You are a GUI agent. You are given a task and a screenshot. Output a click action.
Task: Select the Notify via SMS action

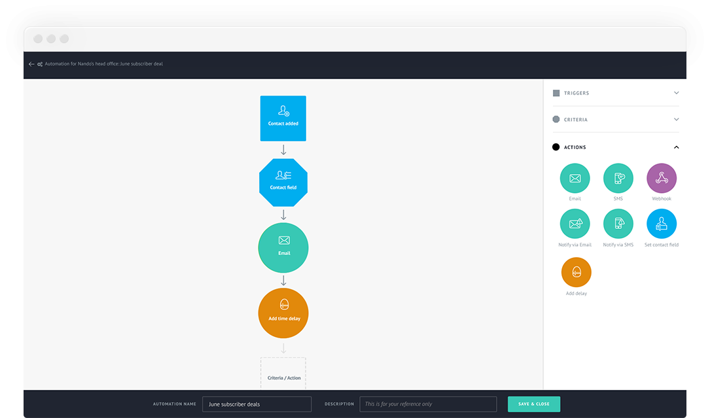click(x=618, y=224)
